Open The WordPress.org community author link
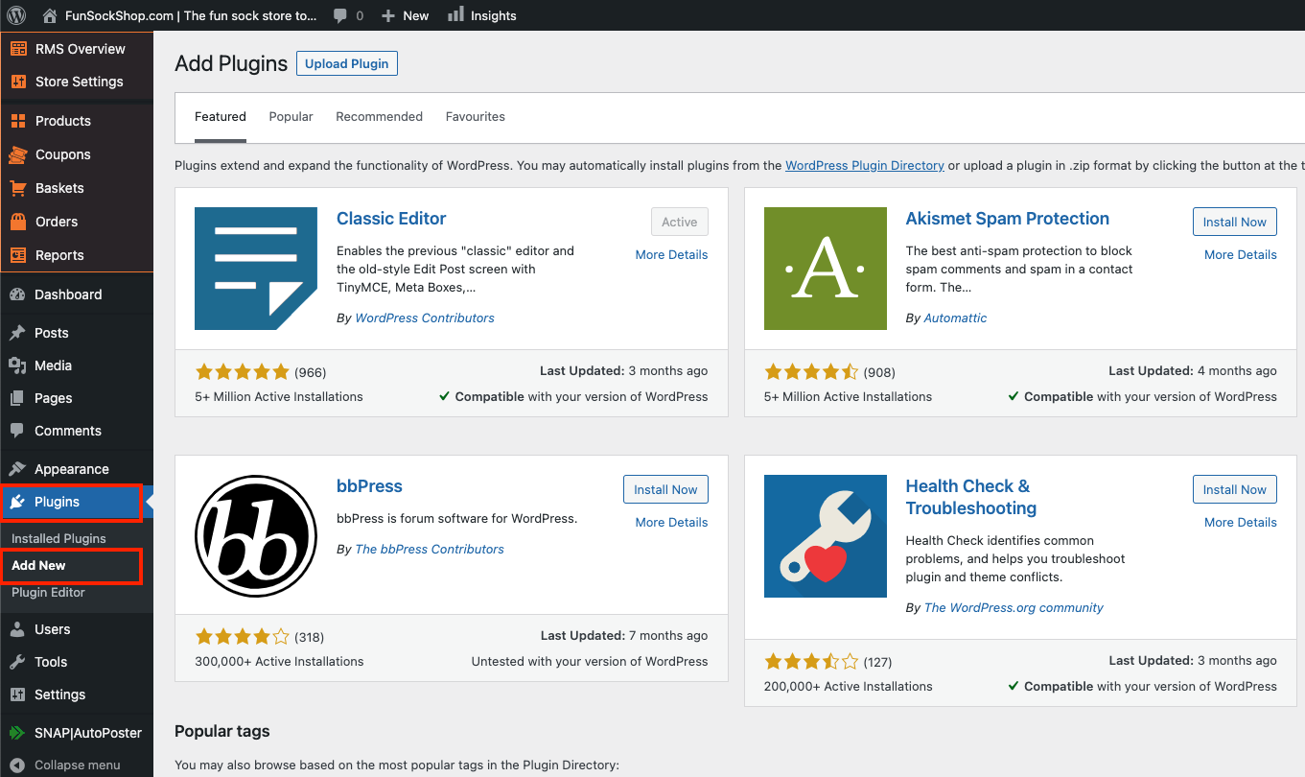 point(1014,608)
